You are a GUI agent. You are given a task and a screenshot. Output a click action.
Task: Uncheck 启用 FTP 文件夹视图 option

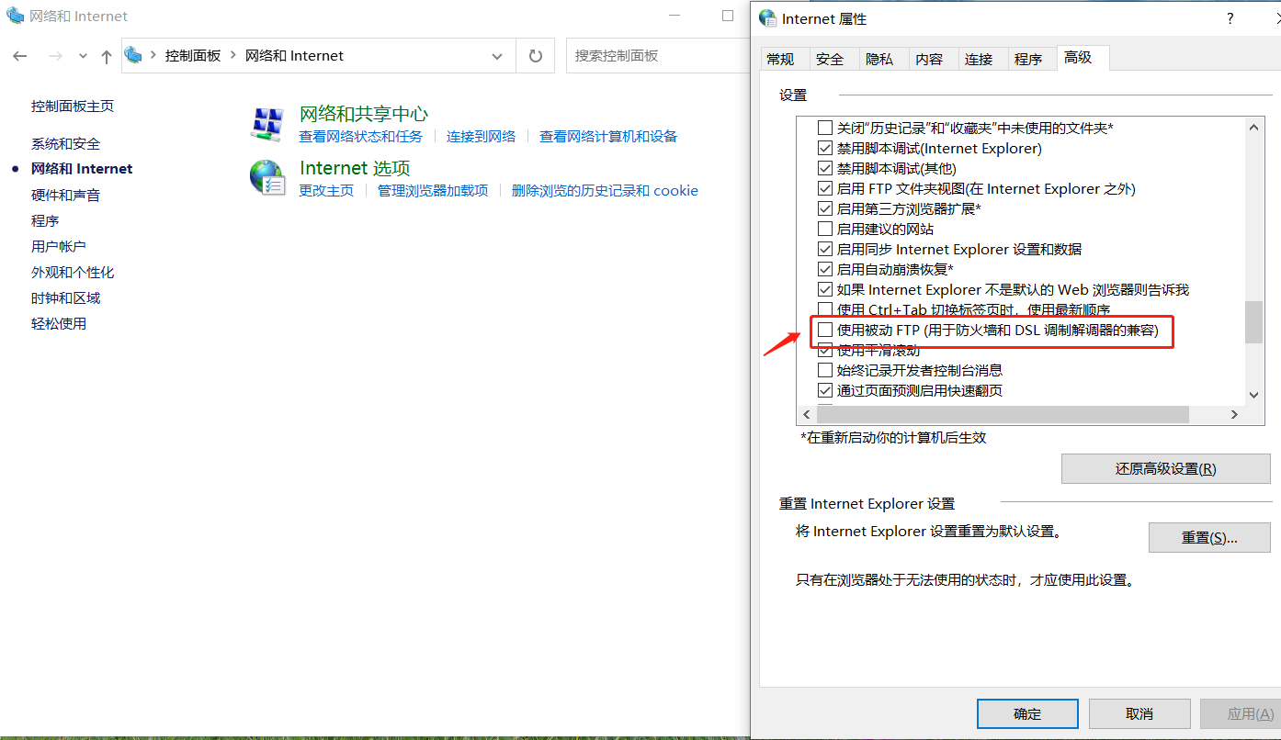point(825,189)
